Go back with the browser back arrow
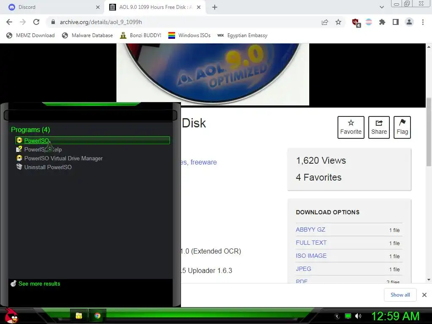The height and width of the screenshot is (324, 432). 9,22
